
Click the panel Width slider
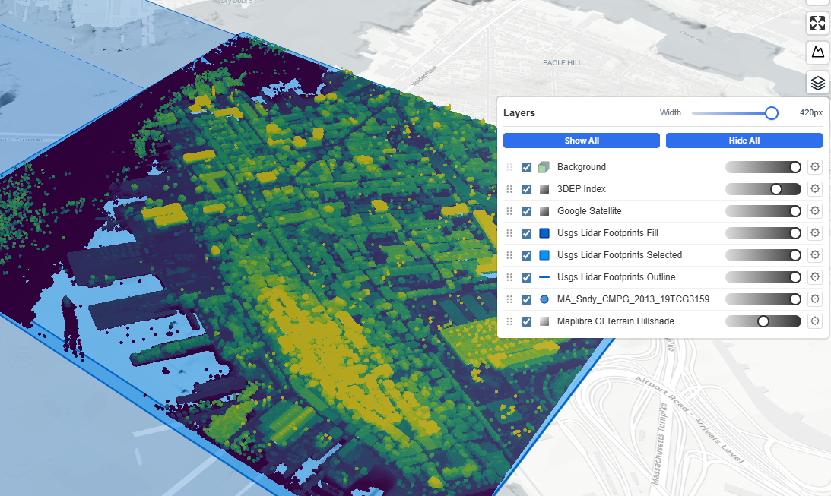point(731,113)
